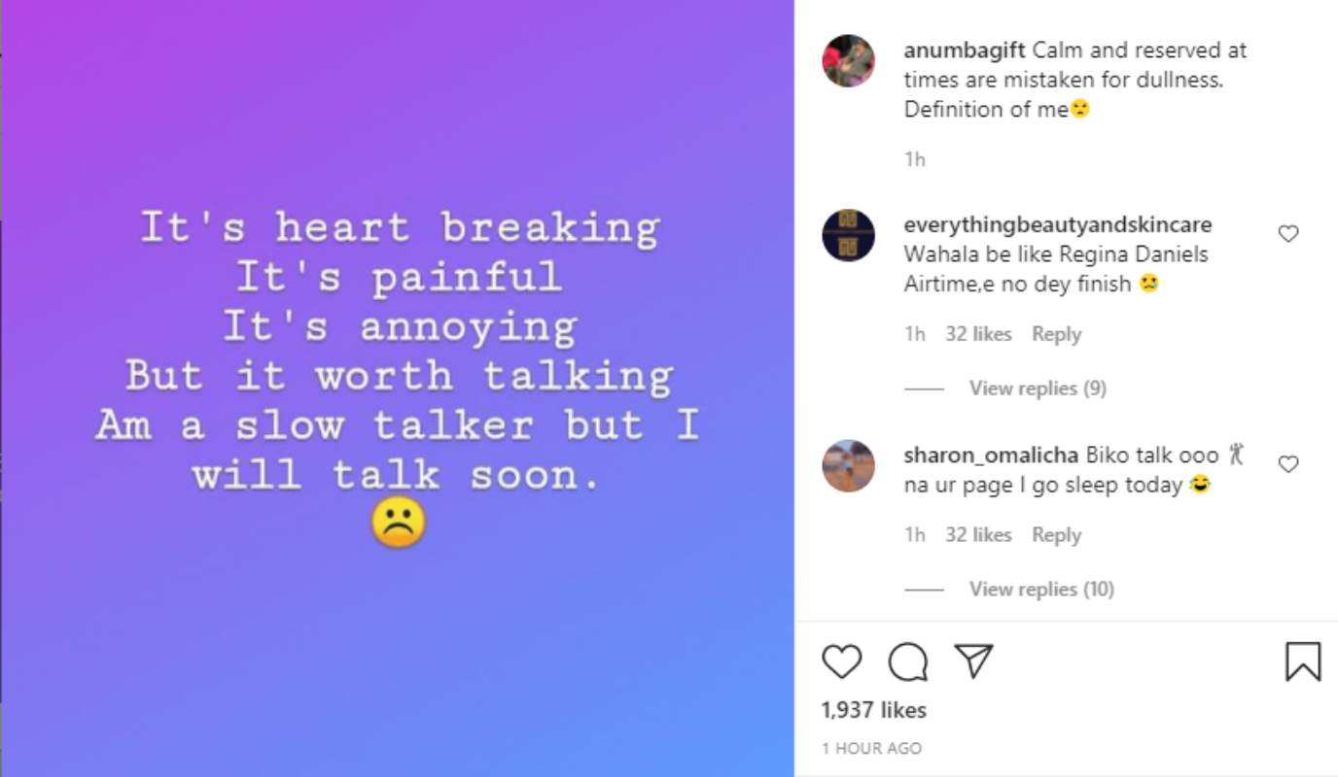Share post via paper plane icon
This screenshot has width=1338, height=777.
[x=973, y=661]
